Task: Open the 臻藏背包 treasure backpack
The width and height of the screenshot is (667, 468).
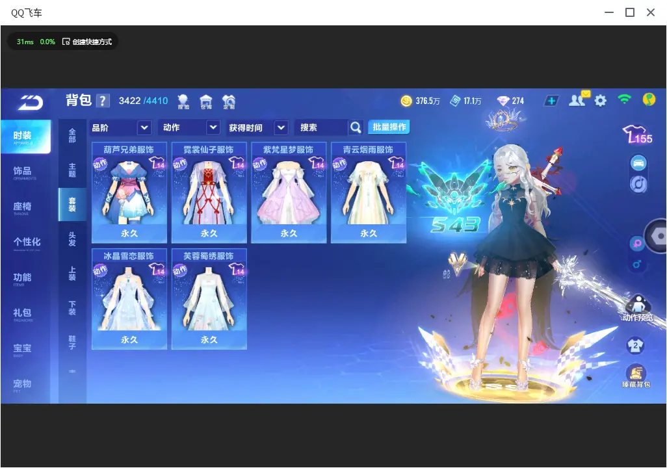Action: click(x=636, y=376)
